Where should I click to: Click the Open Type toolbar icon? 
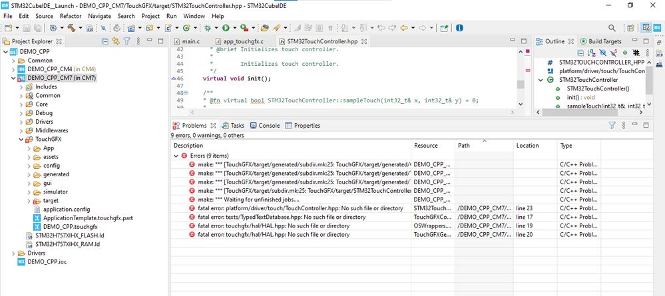[x=265, y=28]
